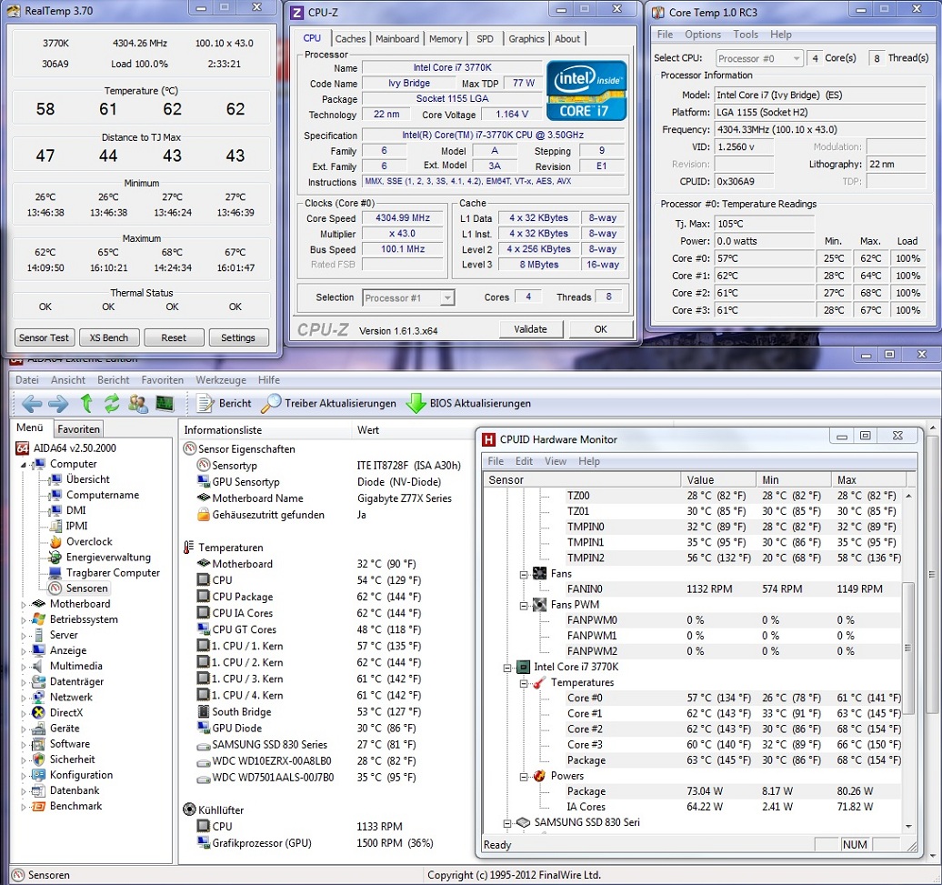The height and width of the screenshot is (885, 942).
Task: Select Computername in AIDA64 tree
Action: tap(103, 495)
